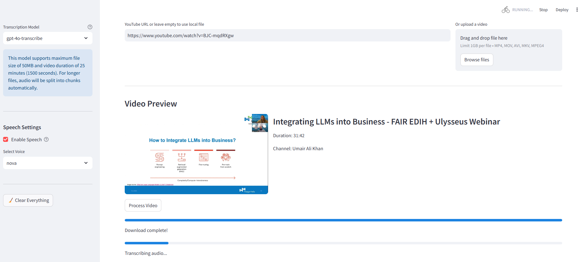583x262 pixels.
Task: Click the 'Download complete!' status text
Action: point(146,230)
